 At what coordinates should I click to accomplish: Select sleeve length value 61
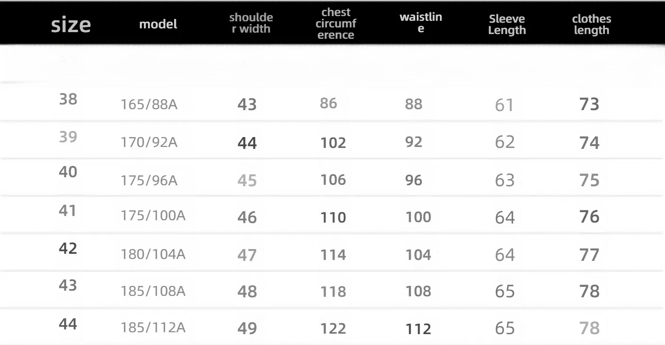(x=504, y=105)
